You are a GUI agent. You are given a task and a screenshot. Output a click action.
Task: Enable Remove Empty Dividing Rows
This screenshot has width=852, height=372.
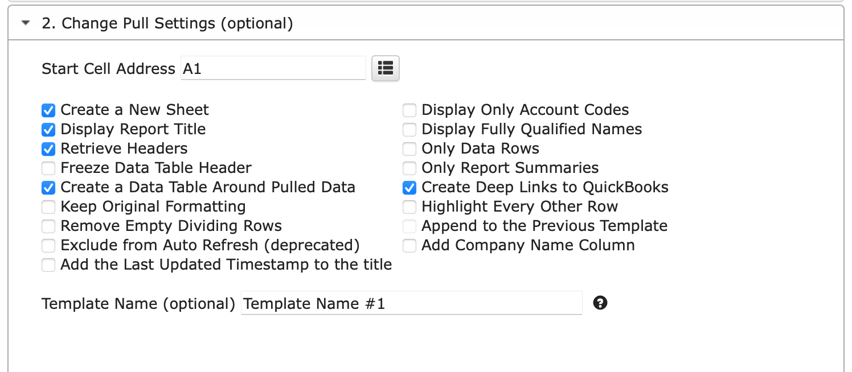(x=48, y=226)
